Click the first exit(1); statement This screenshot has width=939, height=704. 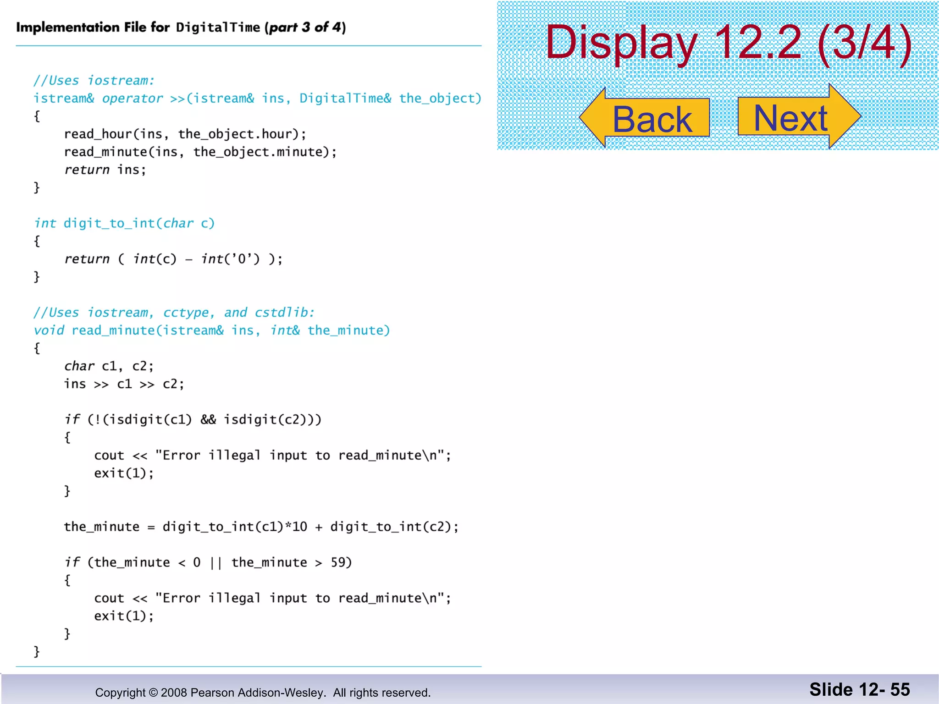coord(124,473)
